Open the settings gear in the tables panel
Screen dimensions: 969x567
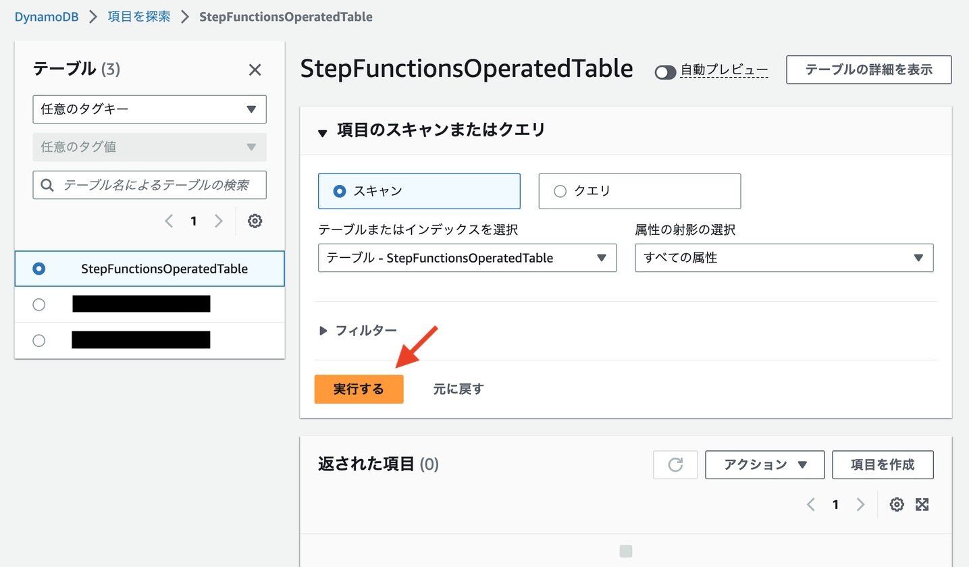click(255, 221)
